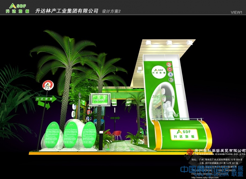Click the top red certification badge on the tower
The width and height of the screenshot is (246, 179).
(169, 64)
